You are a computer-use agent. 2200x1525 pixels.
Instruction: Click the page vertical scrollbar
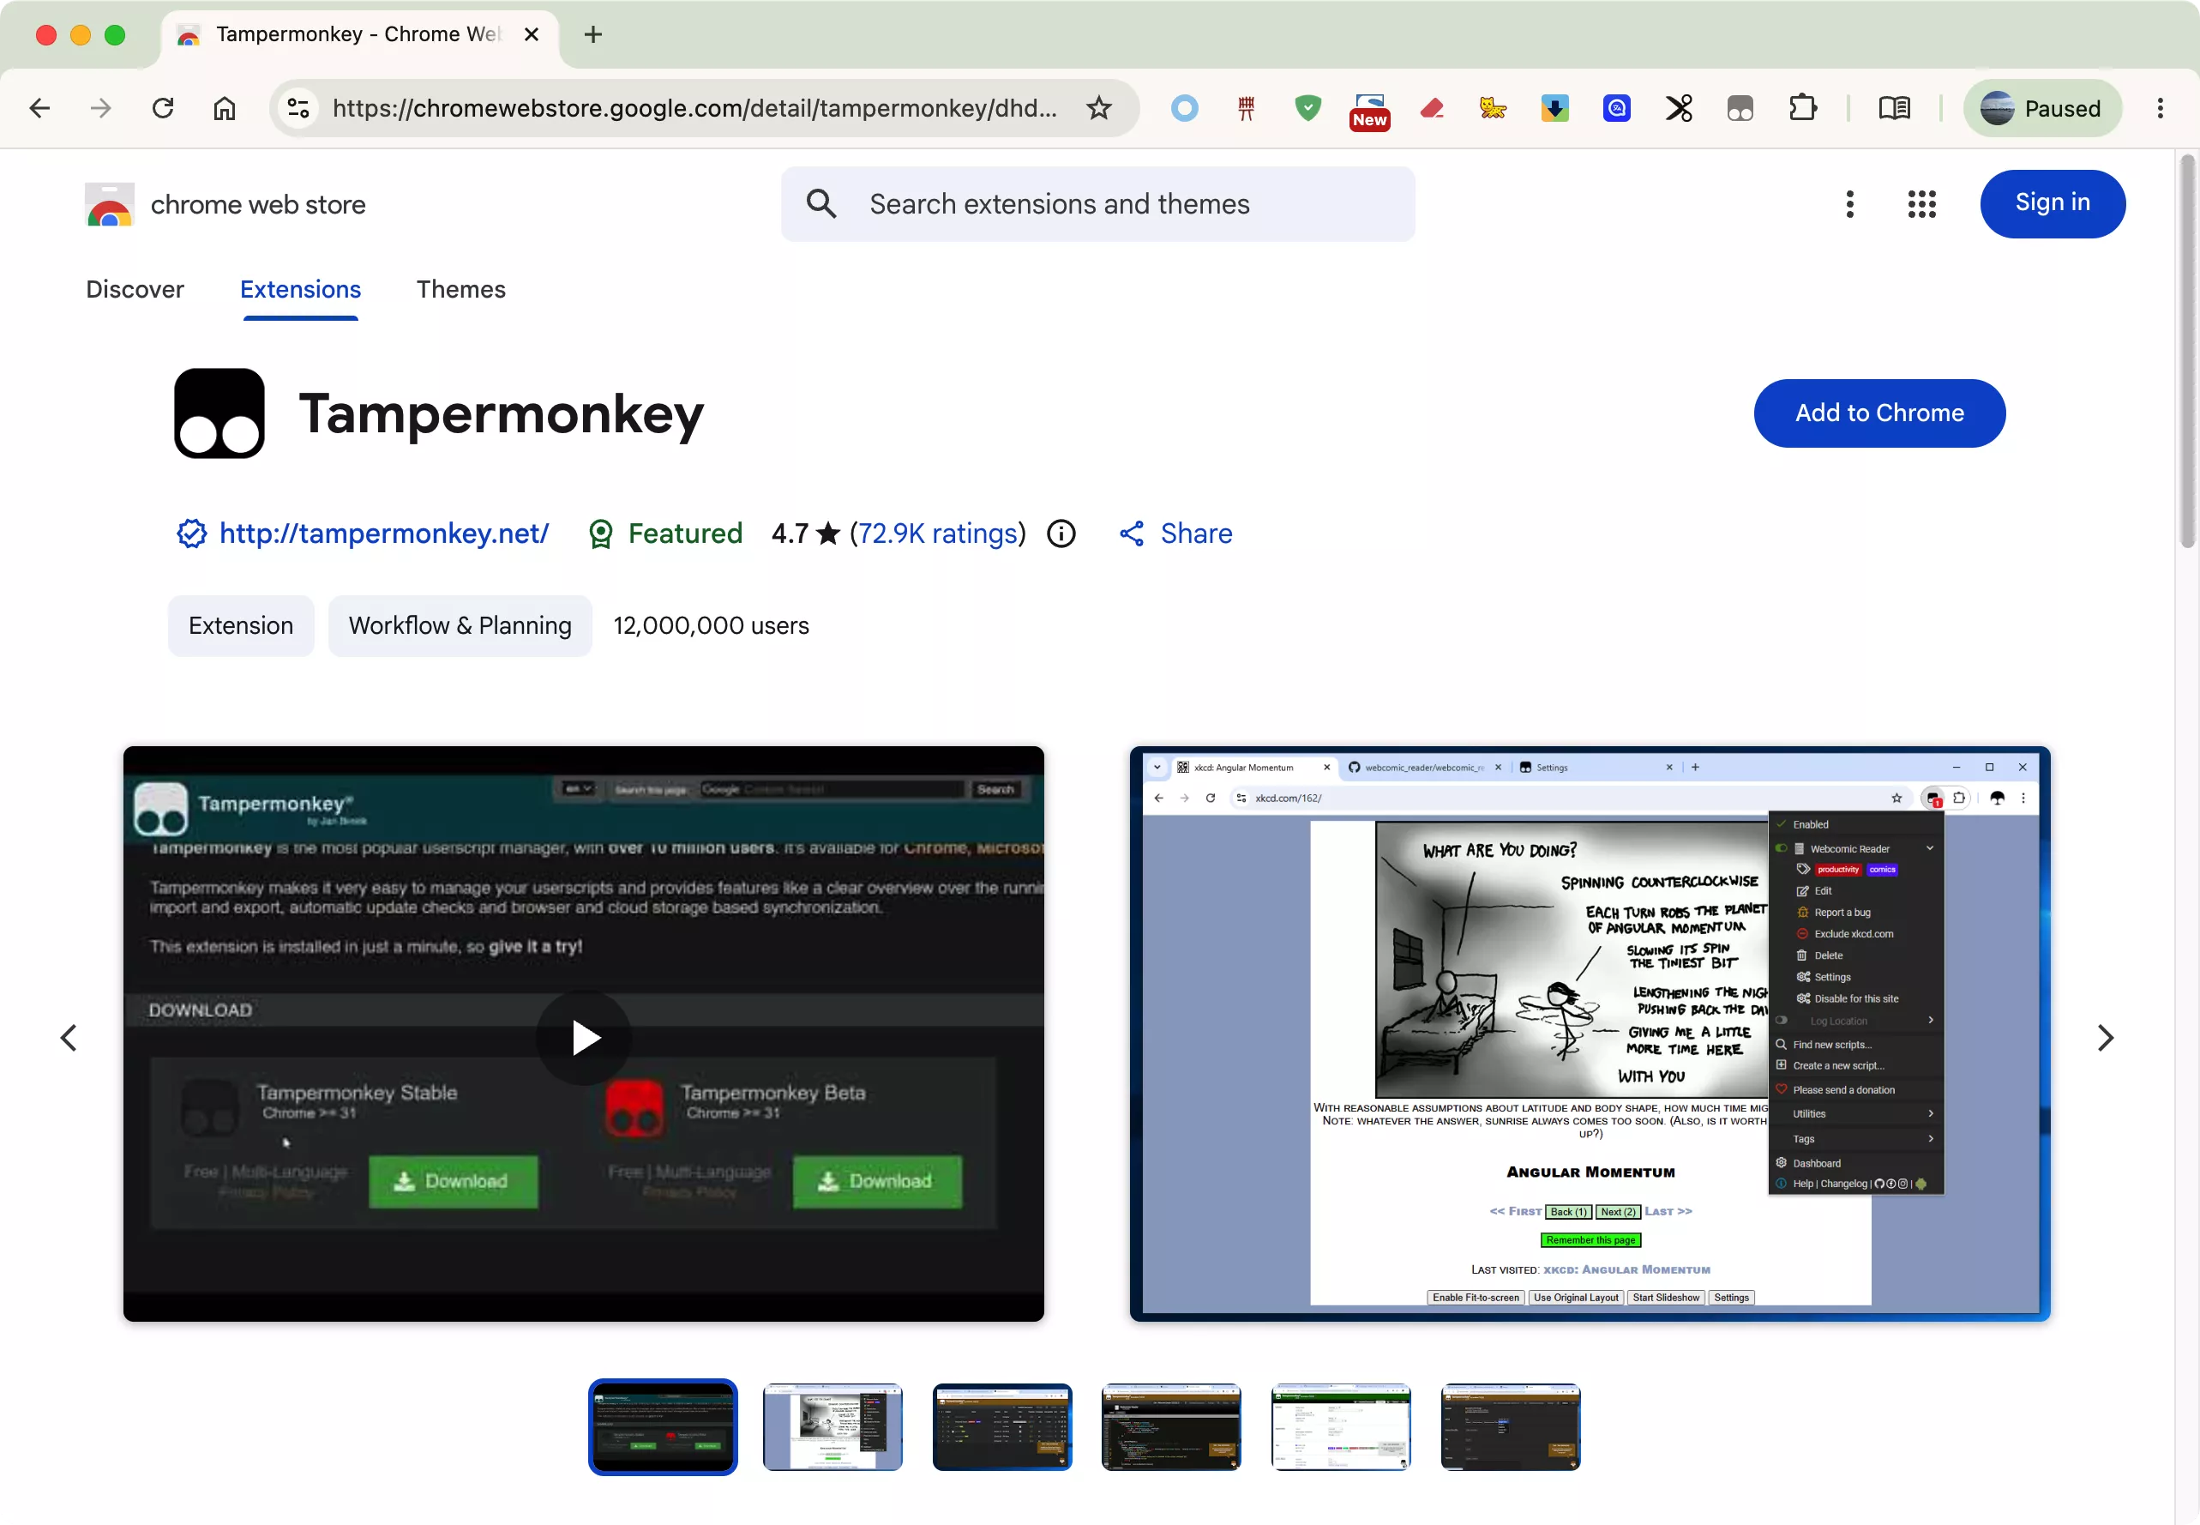tap(2188, 352)
